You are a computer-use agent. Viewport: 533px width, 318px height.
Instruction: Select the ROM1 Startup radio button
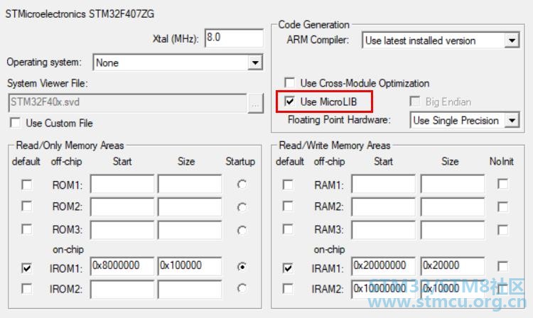pyautogui.click(x=242, y=185)
